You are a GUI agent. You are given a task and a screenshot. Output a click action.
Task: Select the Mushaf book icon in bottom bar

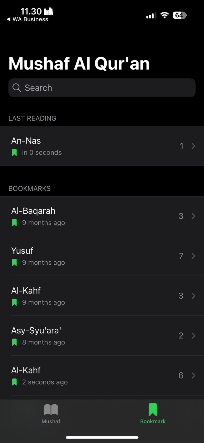[51, 409]
